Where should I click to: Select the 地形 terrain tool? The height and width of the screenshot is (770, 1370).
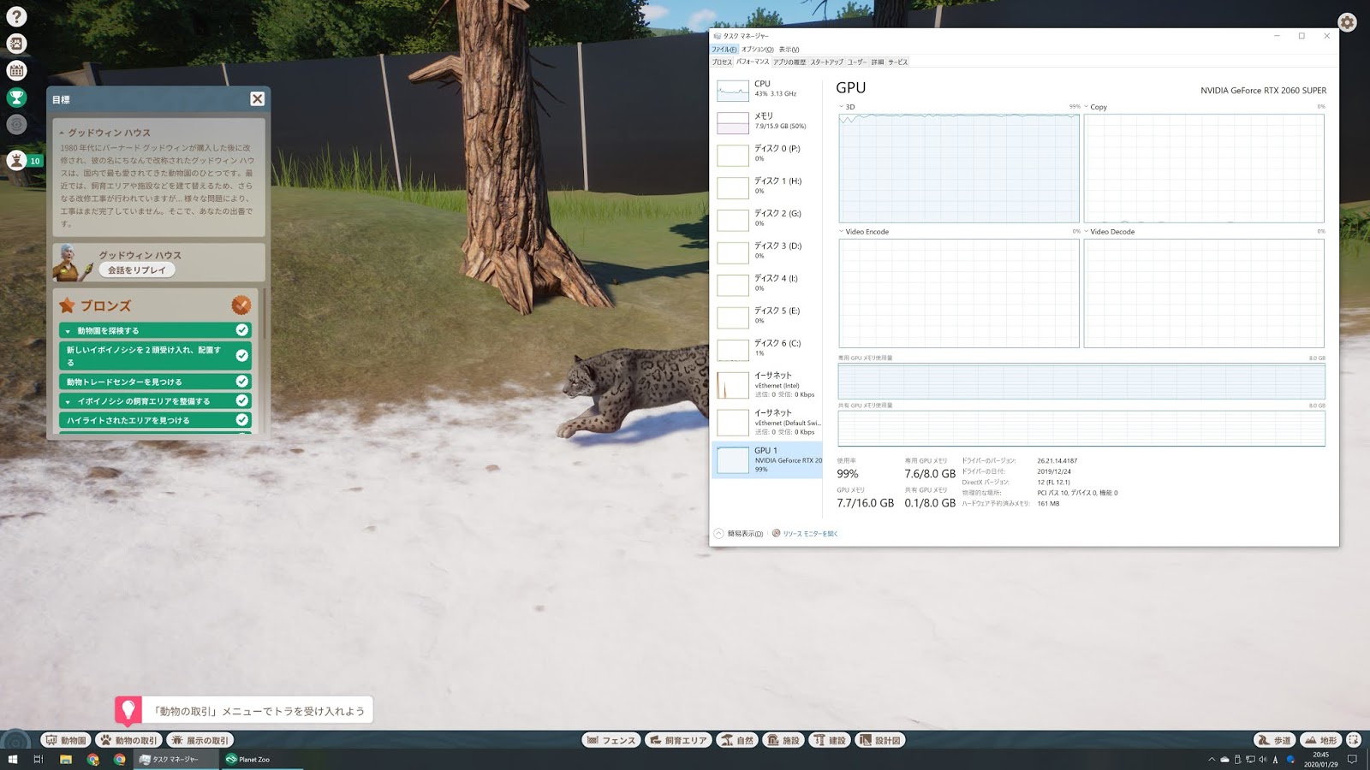point(1320,740)
